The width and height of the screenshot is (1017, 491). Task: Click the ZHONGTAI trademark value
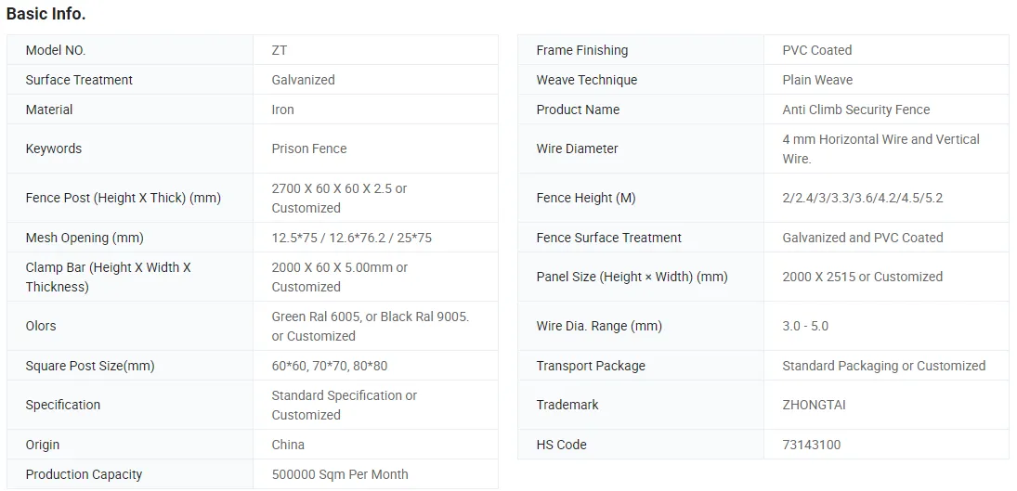pyautogui.click(x=814, y=405)
